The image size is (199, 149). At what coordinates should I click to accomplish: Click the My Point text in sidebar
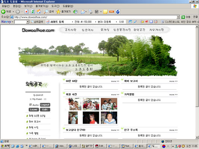click(x=38, y=99)
